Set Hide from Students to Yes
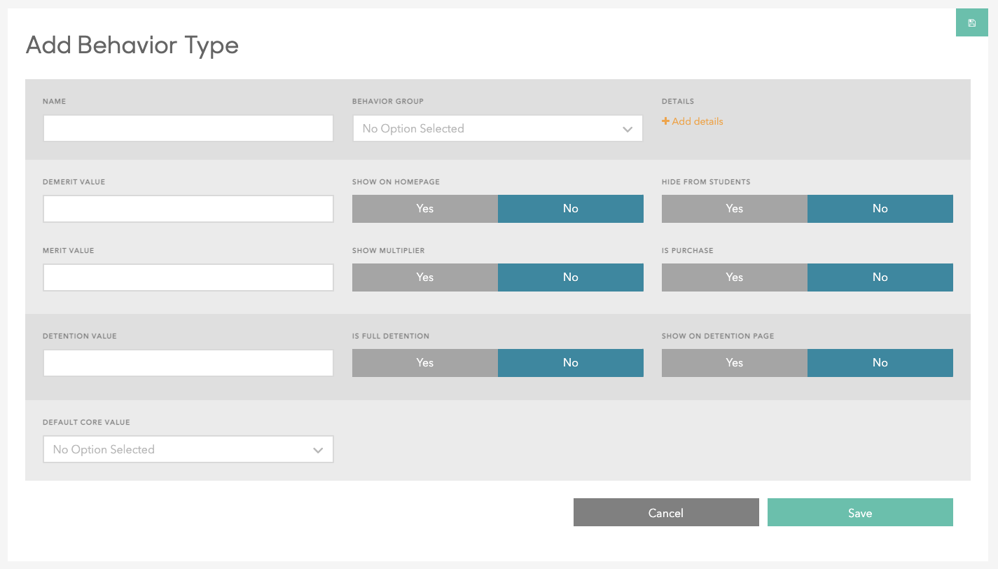The image size is (998, 569). 734,209
